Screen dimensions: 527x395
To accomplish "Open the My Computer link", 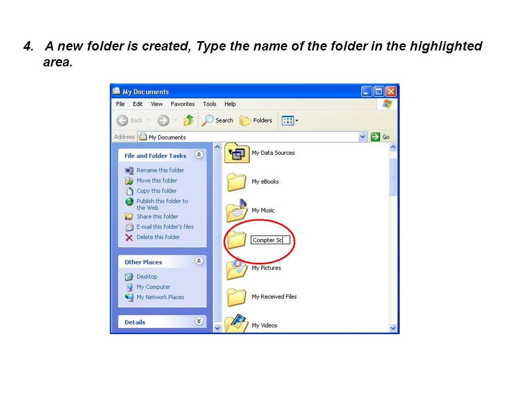I will click(153, 287).
